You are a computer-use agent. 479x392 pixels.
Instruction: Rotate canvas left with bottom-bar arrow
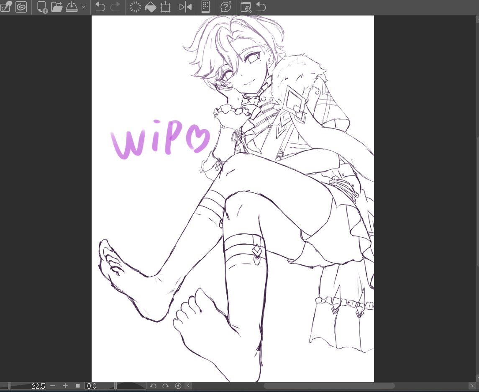(153, 386)
